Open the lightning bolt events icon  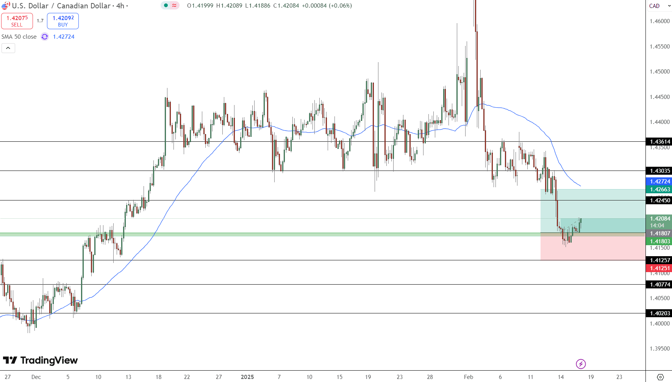pyautogui.click(x=581, y=364)
